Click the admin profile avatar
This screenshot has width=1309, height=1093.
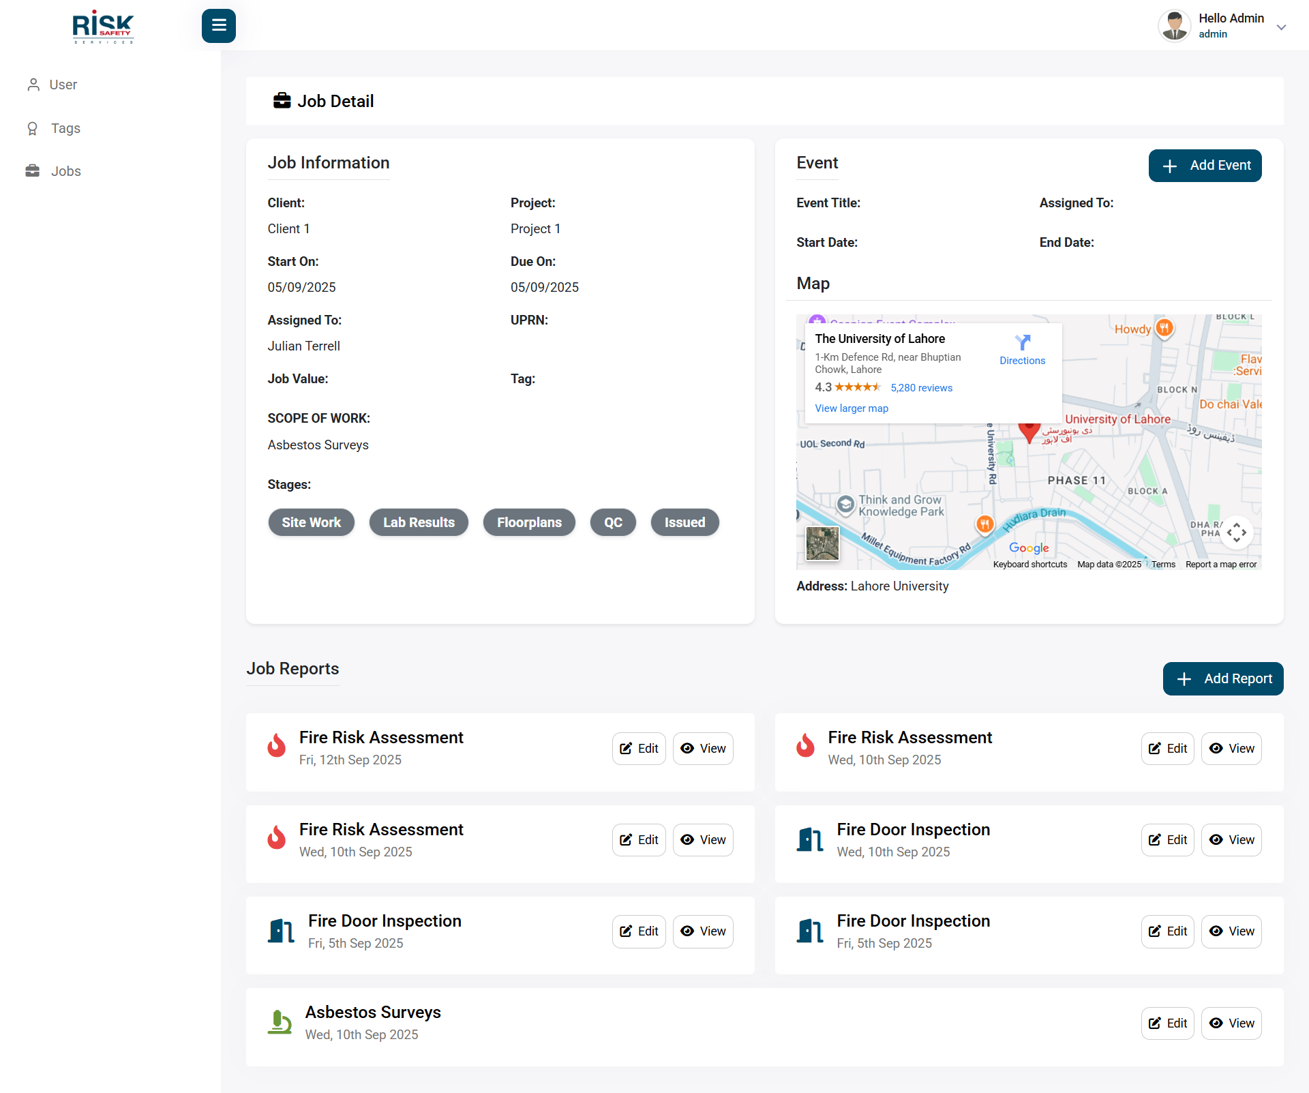pyautogui.click(x=1174, y=26)
